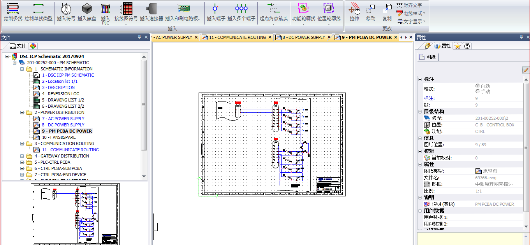The width and height of the screenshot is (530, 245).
Task: Click the drawing preview thumbnail
Action: coord(75,214)
